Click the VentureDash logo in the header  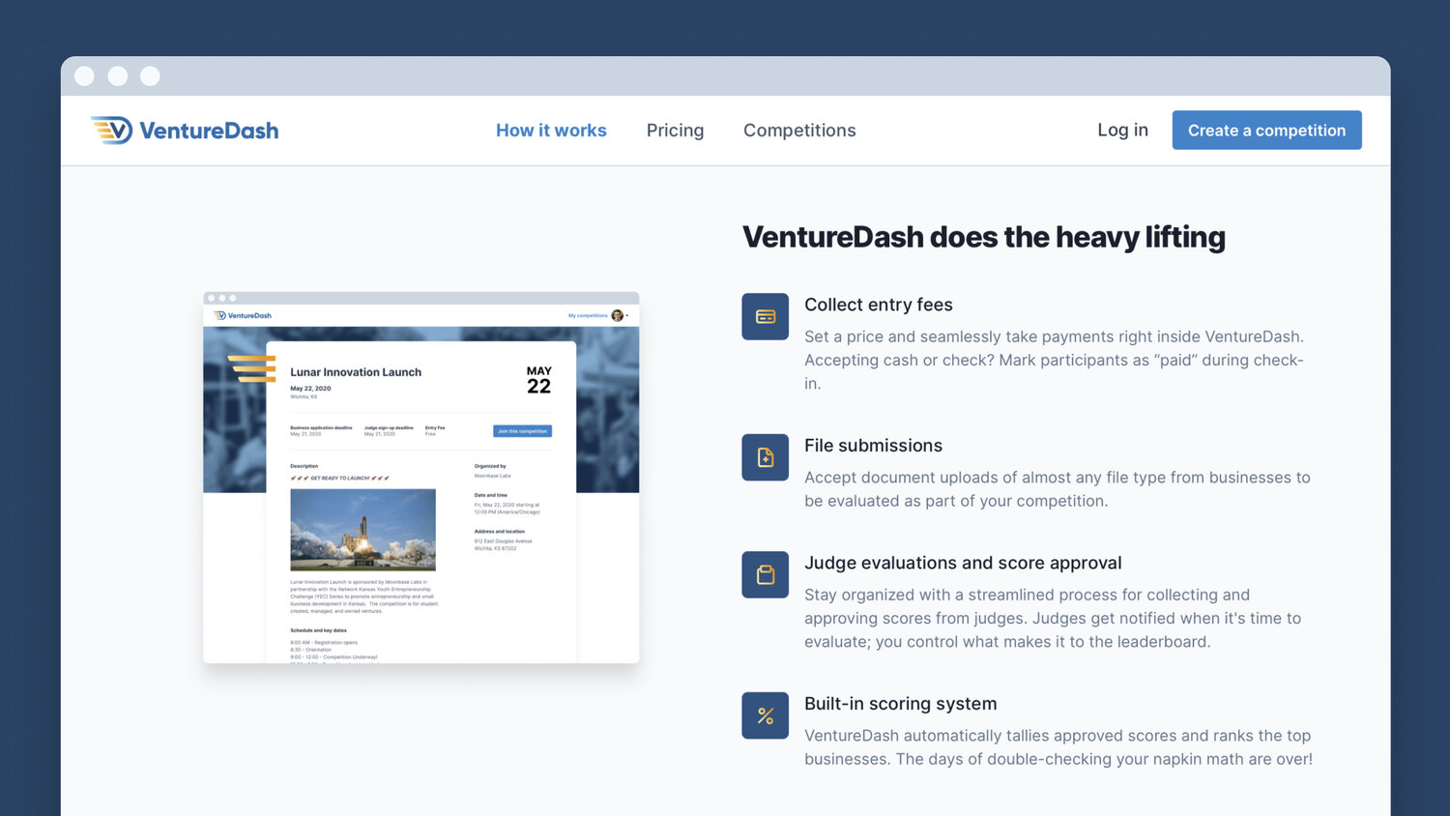pos(185,131)
